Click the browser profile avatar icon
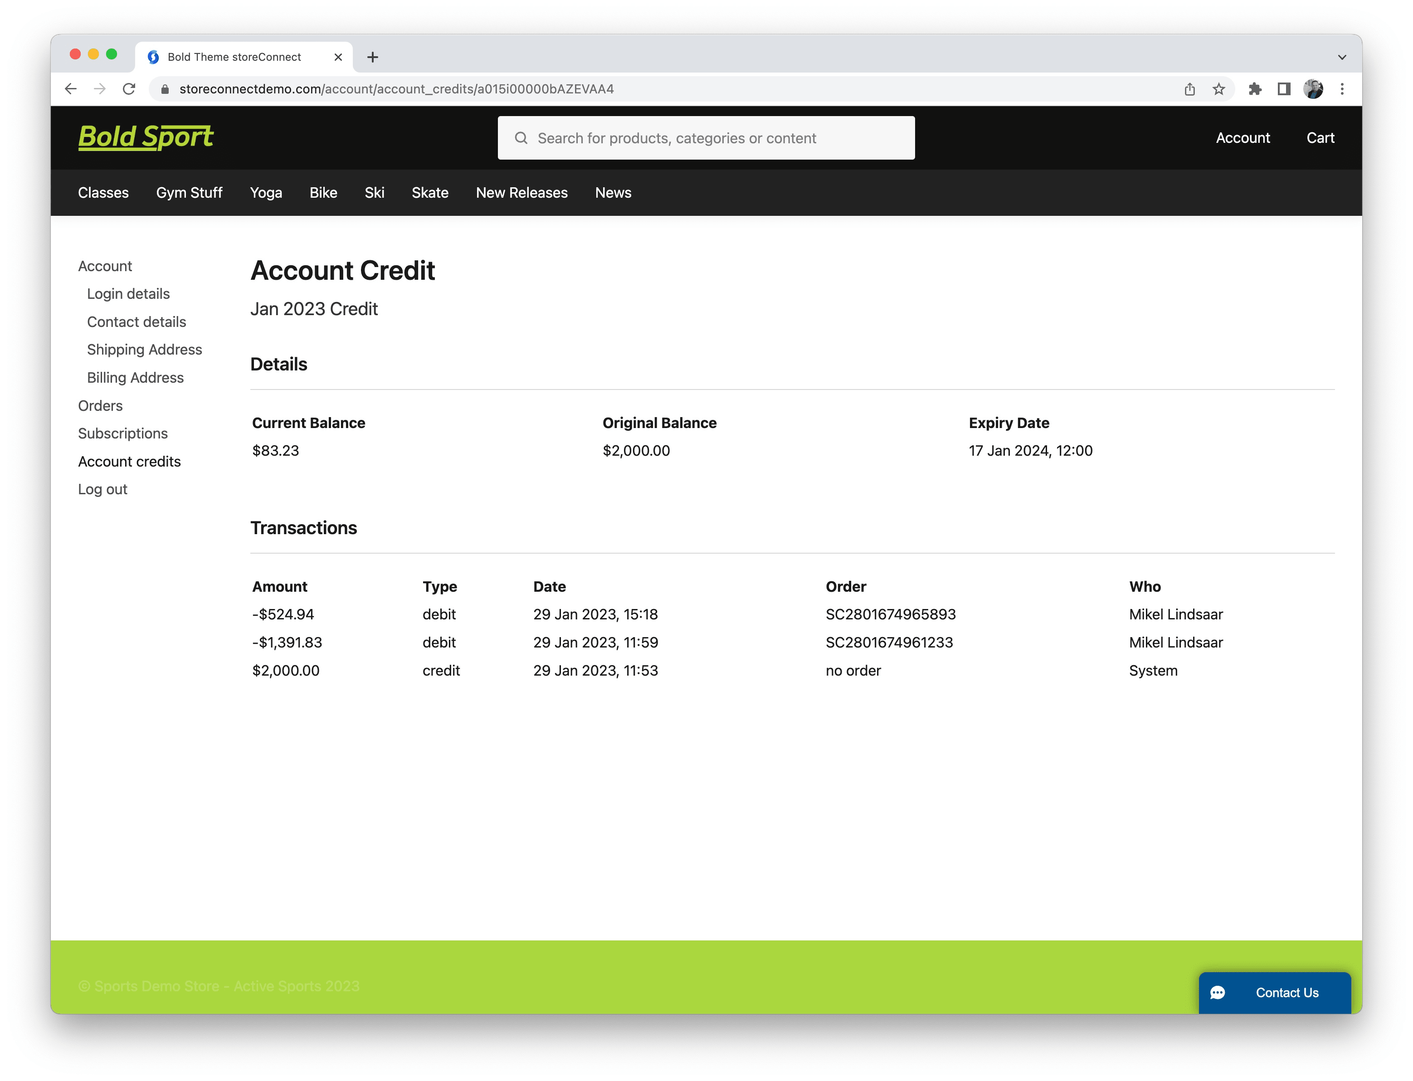 click(x=1314, y=89)
